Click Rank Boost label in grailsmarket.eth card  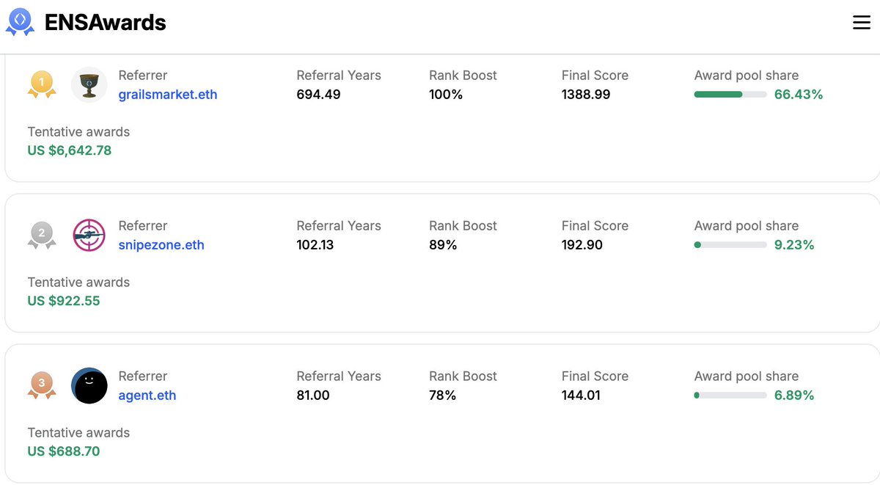pos(463,76)
